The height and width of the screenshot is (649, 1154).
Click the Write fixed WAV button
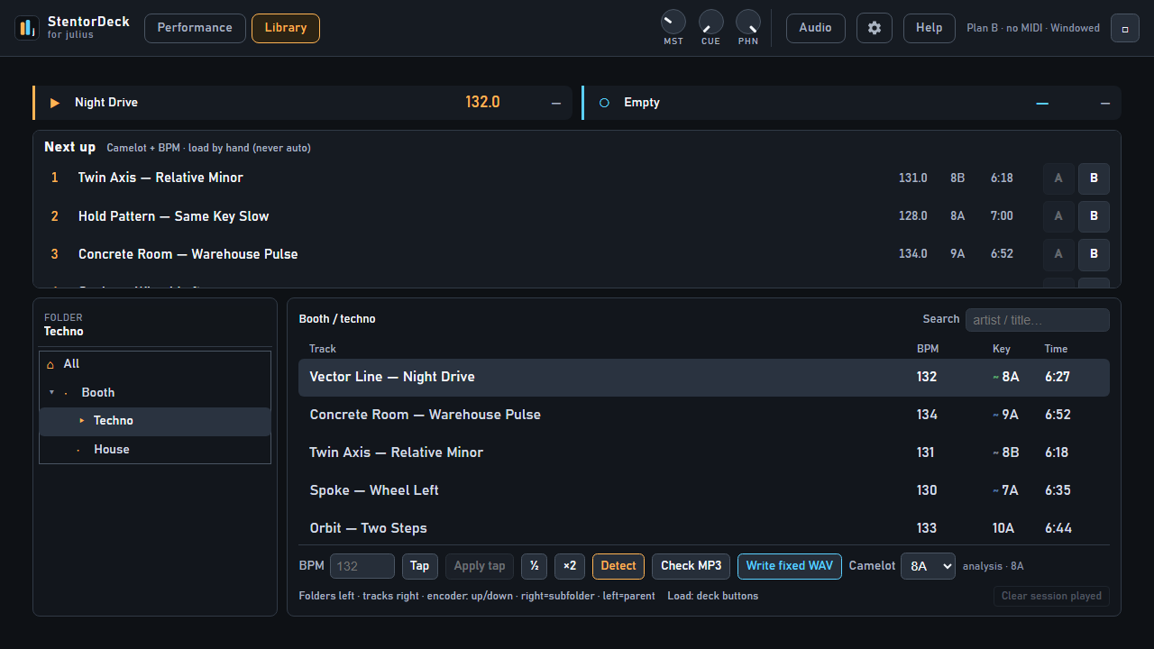pos(790,566)
